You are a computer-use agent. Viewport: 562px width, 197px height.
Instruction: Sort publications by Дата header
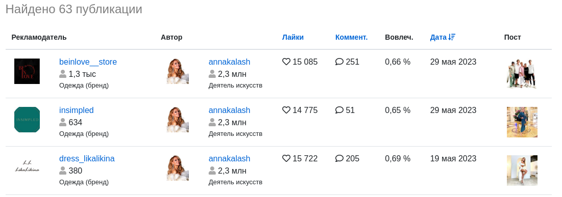click(438, 37)
